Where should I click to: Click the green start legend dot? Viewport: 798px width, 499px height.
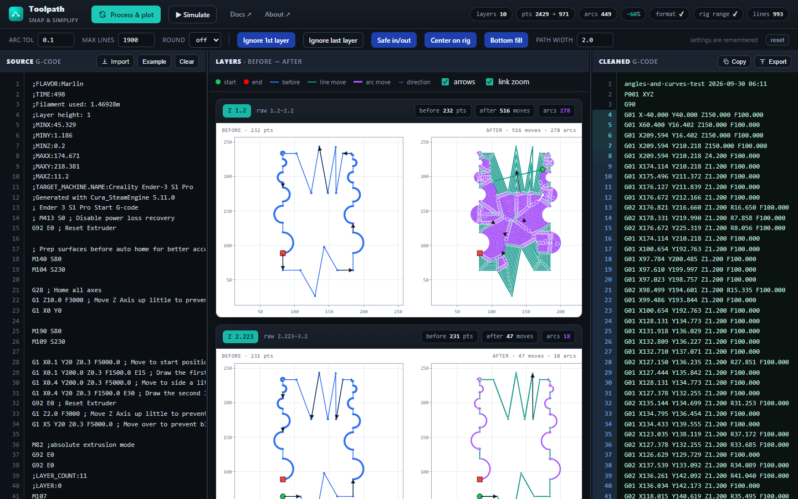(x=218, y=82)
